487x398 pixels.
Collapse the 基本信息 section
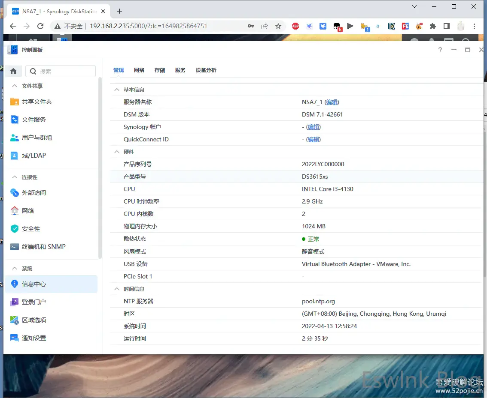(116, 90)
